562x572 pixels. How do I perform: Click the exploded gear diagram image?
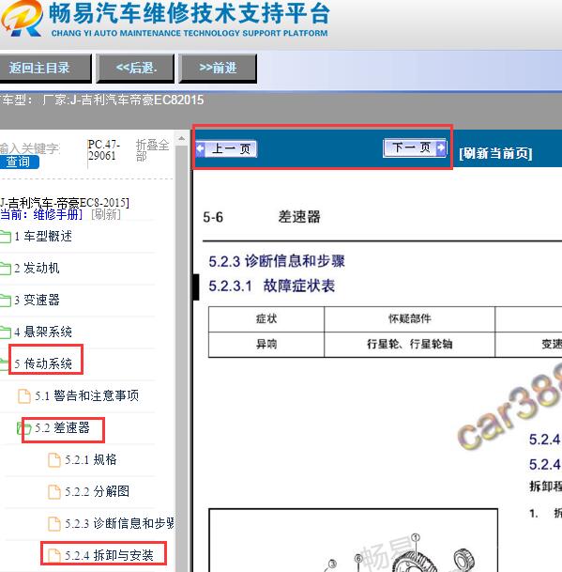pos(353,540)
